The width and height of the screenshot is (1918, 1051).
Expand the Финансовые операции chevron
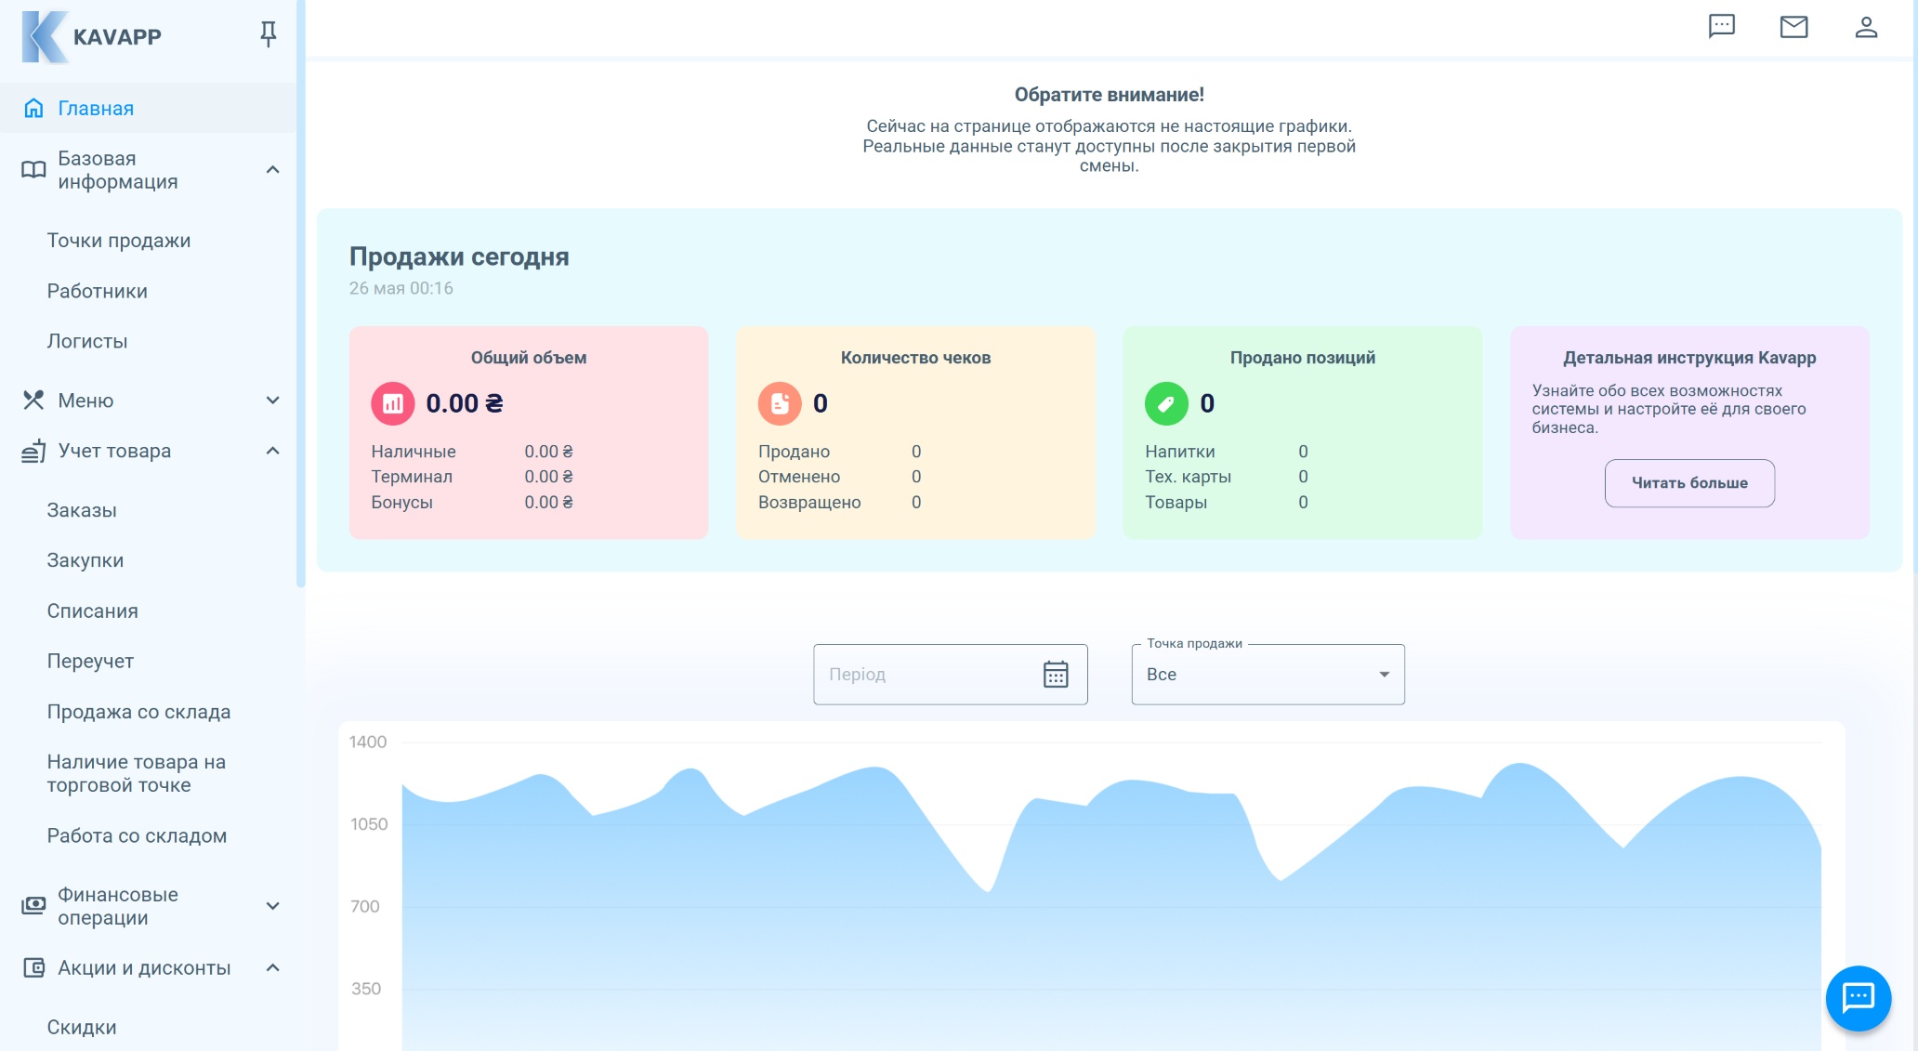(272, 905)
